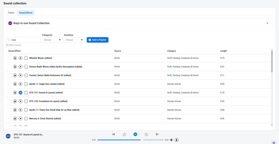Open the Durations dropdown
This screenshot has height=144, width=279.
(x=74, y=40)
